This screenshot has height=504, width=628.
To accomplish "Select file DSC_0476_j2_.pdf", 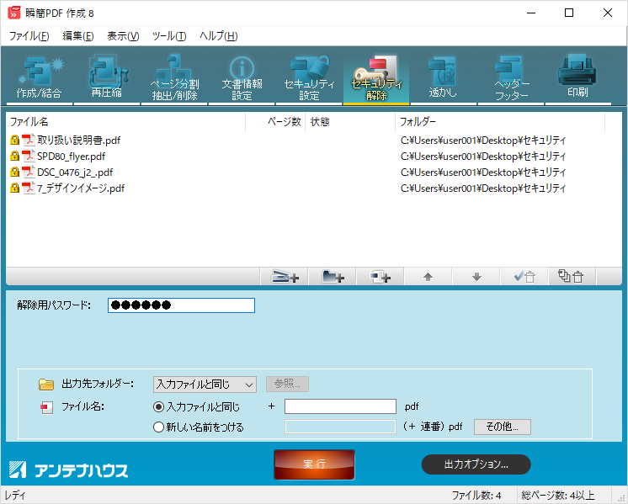I will [75, 172].
